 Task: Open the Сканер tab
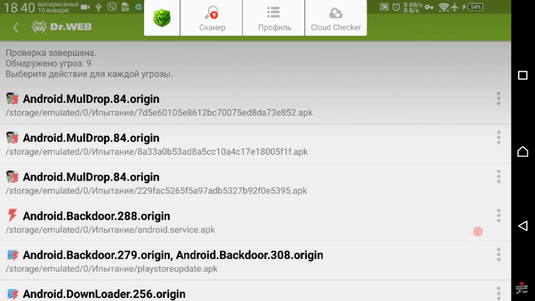[x=212, y=18]
